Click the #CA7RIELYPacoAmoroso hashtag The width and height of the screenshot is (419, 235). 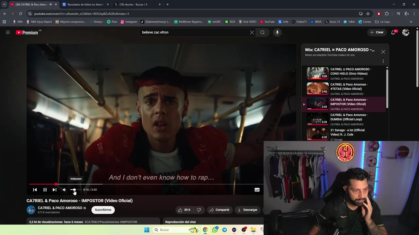click(102, 222)
